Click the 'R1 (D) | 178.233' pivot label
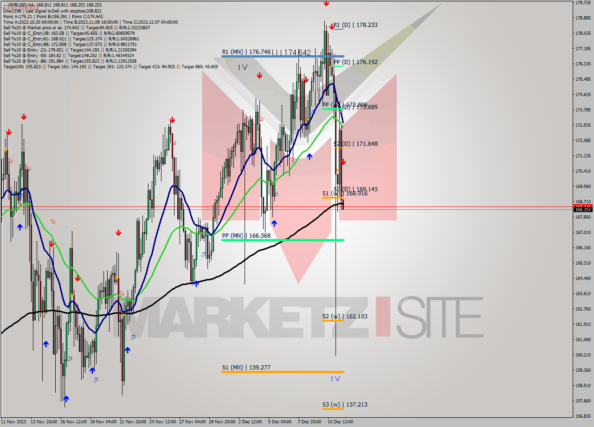The height and width of the screenshot is (427, 594). coord(355,25)
